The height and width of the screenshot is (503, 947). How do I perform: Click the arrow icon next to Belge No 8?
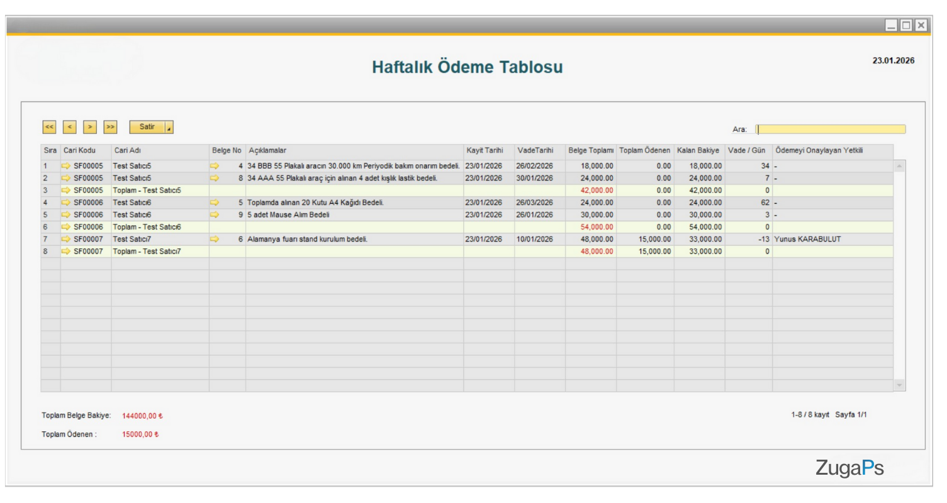pyautogui.click(x=215, y=177)
